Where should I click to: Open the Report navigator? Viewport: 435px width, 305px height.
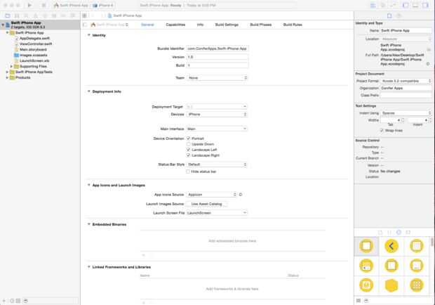coord(73,15)
